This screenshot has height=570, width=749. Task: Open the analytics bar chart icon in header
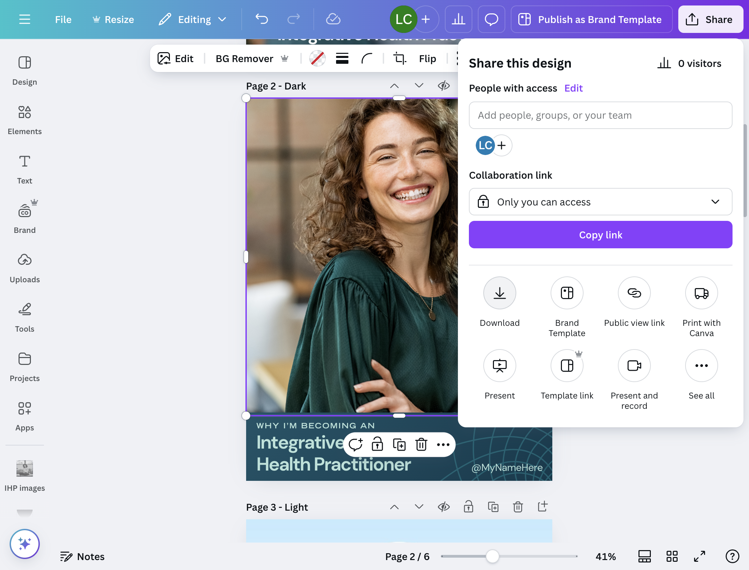click(459, 20)
